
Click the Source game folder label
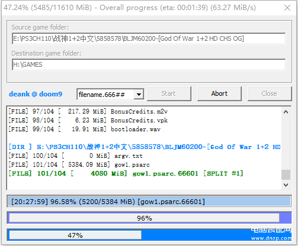[x=40, y=27]
